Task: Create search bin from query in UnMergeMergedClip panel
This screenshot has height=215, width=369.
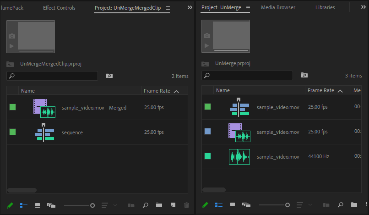Action: click(x=109, y=76)
